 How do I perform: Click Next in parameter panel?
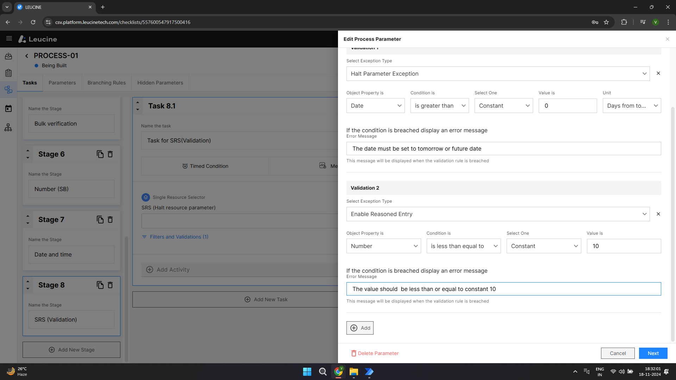coord(653,353)
